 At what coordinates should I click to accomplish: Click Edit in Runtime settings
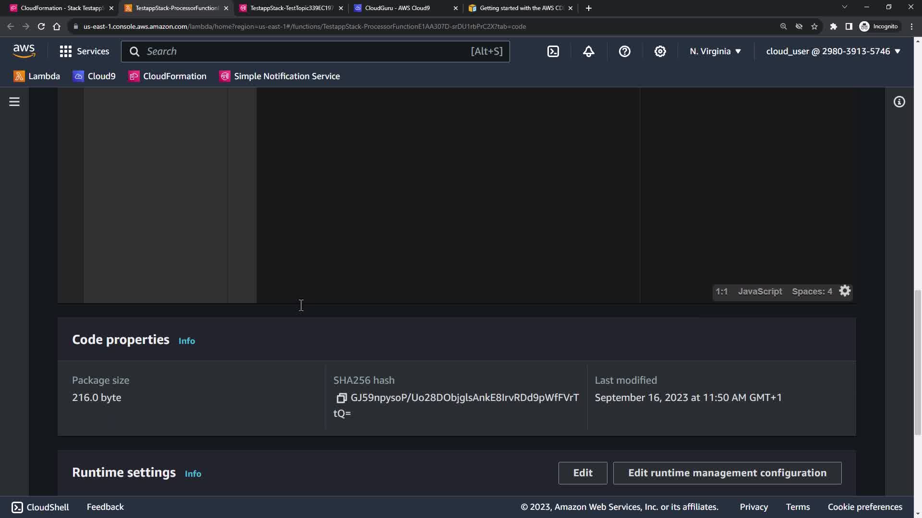coord(582,473)
